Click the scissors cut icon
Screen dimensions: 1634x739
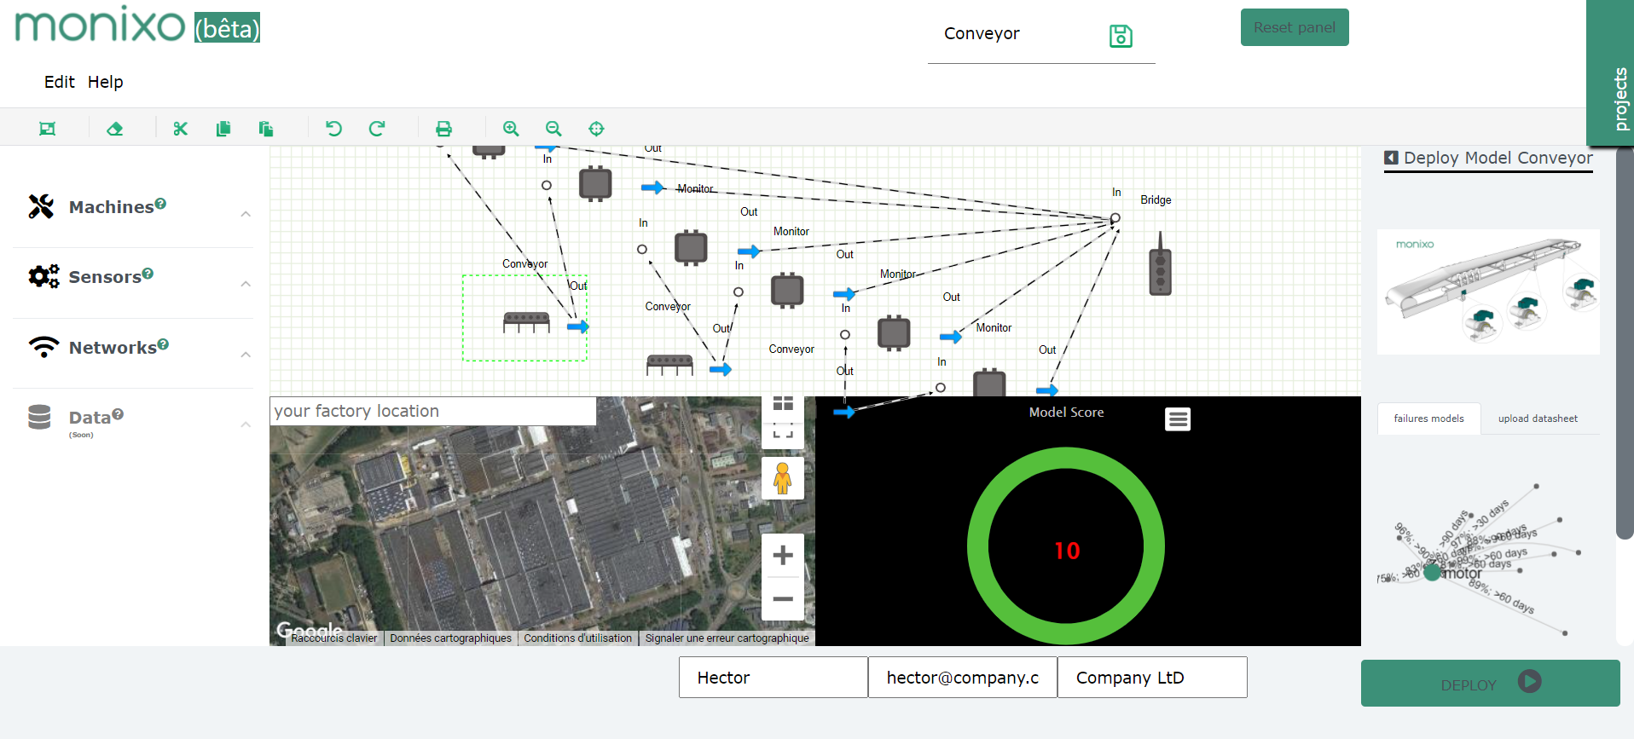click(180, 129)
